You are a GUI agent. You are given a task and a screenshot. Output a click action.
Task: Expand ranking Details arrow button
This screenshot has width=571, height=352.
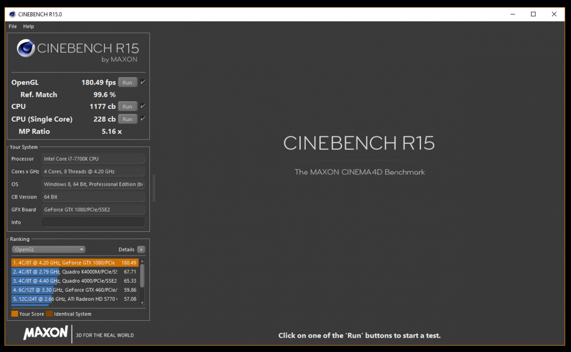tap(141, 249)
